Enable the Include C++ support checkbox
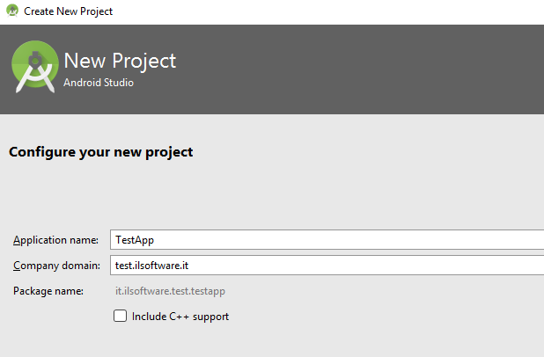544x357 pixels. 120,316
